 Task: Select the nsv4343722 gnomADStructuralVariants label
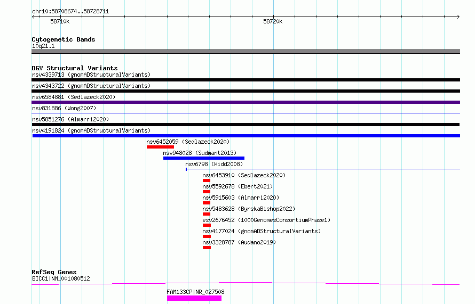click(91, 86)
